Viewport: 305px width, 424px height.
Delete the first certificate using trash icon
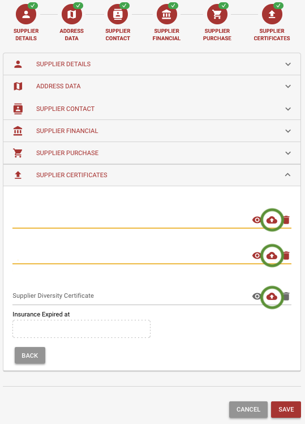click(x=286, y=220)
